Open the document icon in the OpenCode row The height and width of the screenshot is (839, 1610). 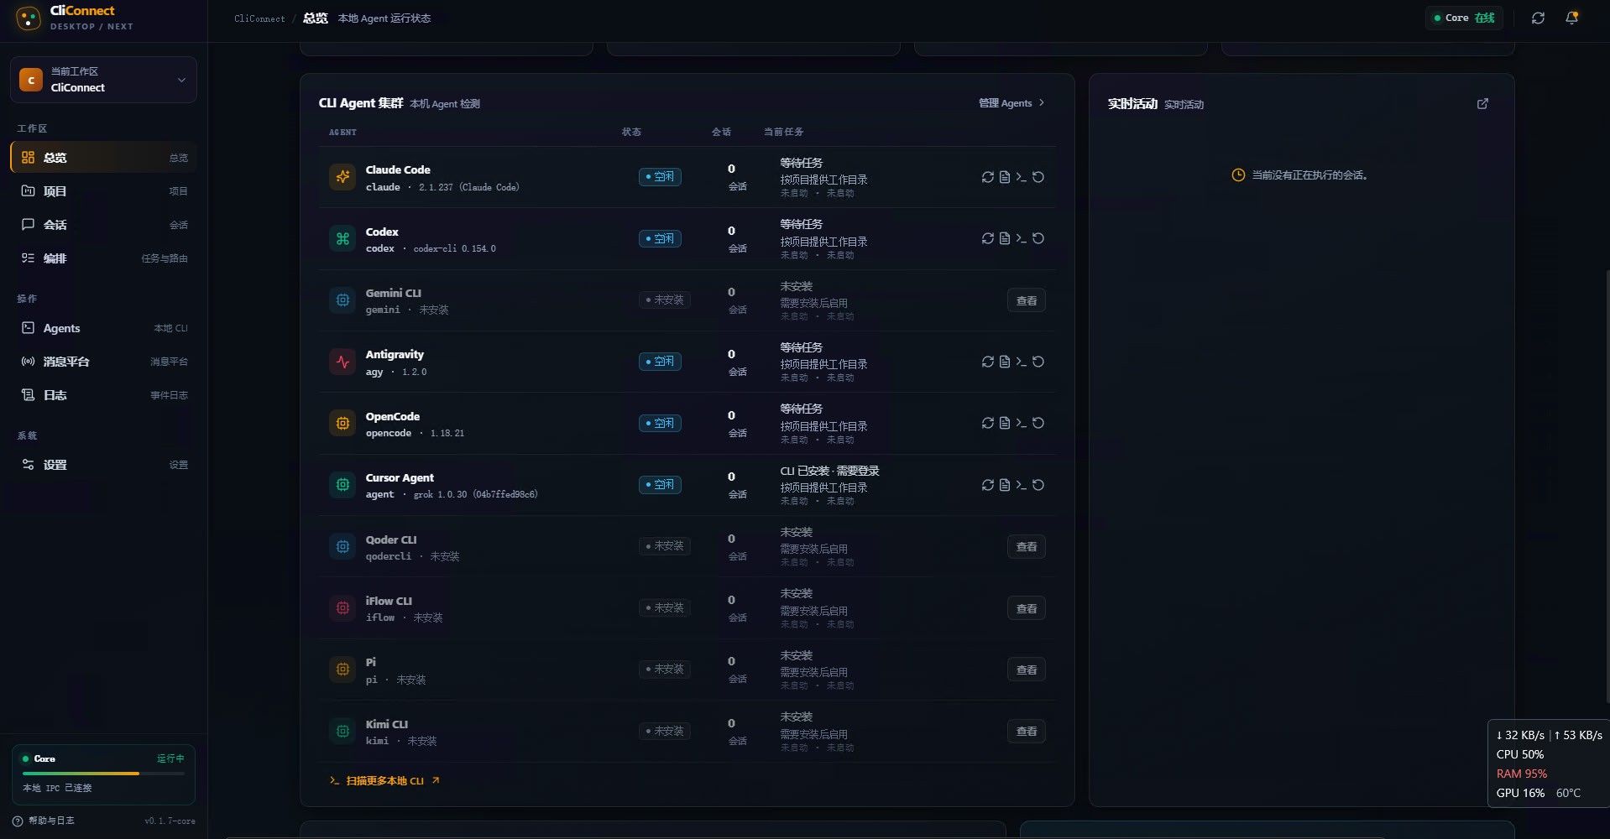point(1004,423)
